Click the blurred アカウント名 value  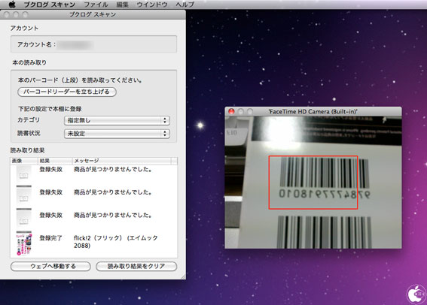click(75, 44)
